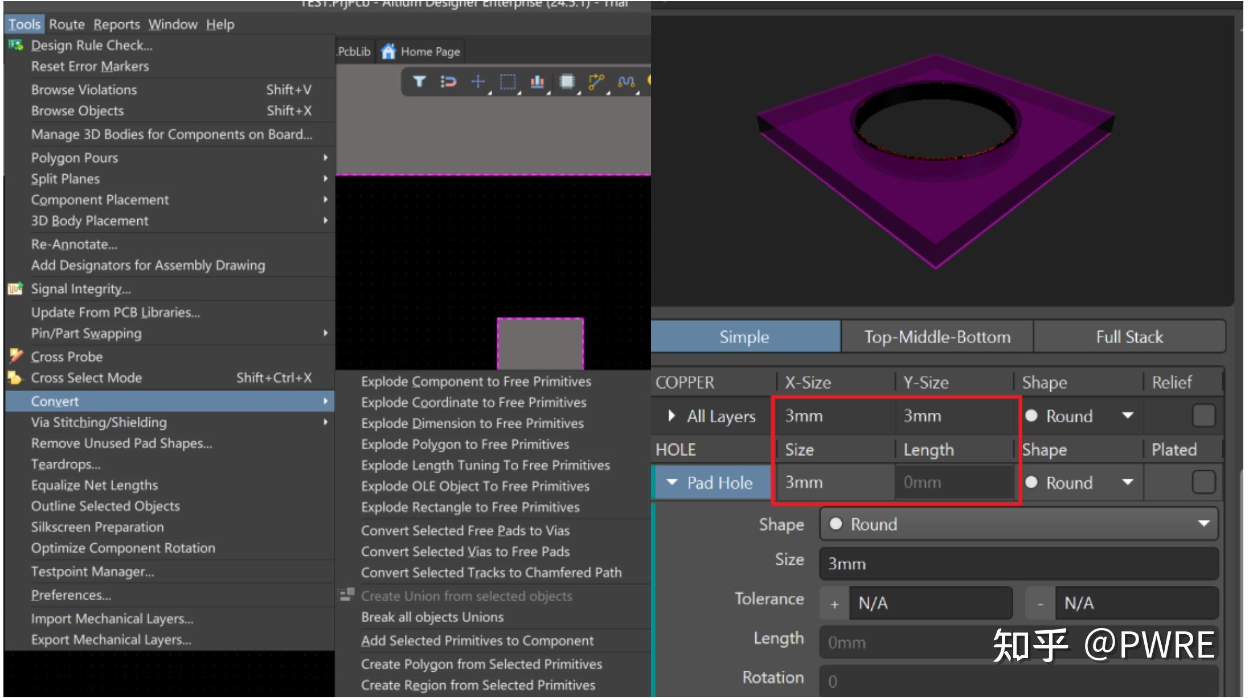1249x698 pixels.
Task: Click the Snap Options magnet icon
Action: click(448, 82)
